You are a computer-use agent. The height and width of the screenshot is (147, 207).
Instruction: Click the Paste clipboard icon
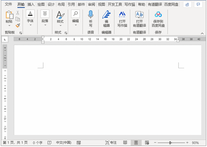(x=9, y=15)
